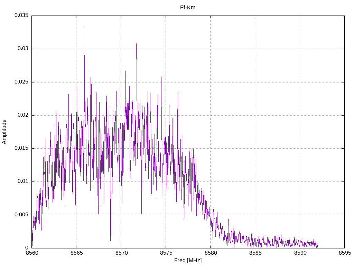Click y-axis tick value 0.015

click(x=21, y=148)
